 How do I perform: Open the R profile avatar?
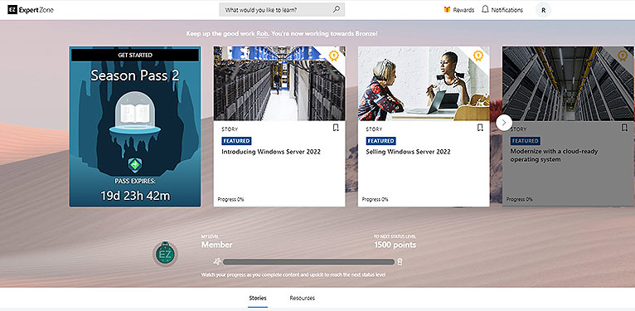click(x=544, y=10)
